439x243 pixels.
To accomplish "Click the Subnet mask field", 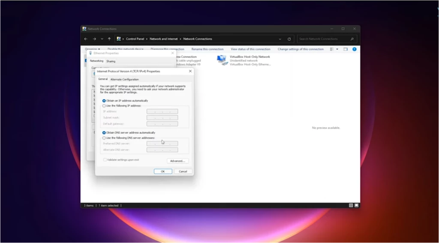I will 162,117.
